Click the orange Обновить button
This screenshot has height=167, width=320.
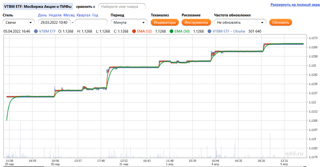pyautogui.click(x=281, y=22)
